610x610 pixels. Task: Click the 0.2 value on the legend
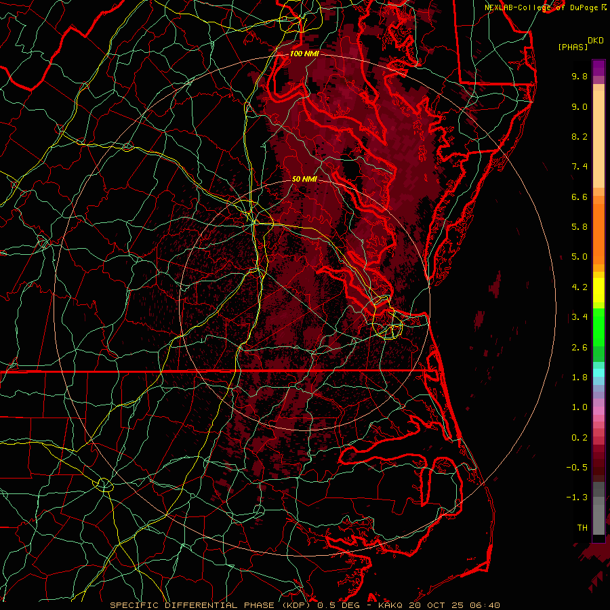[x=579, y=438]
